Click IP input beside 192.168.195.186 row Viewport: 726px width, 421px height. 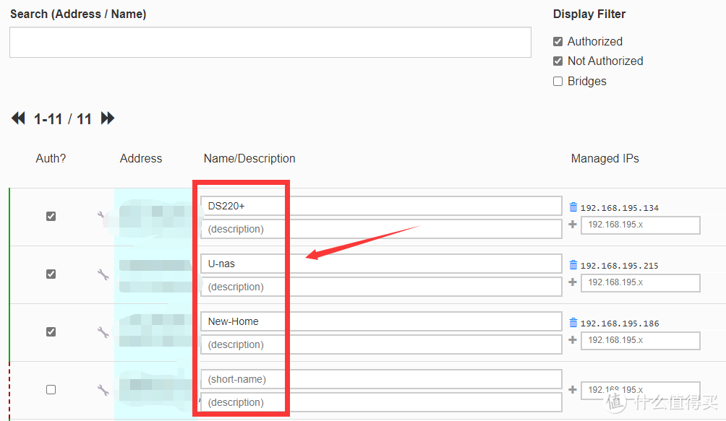click(x=640, y=340)
